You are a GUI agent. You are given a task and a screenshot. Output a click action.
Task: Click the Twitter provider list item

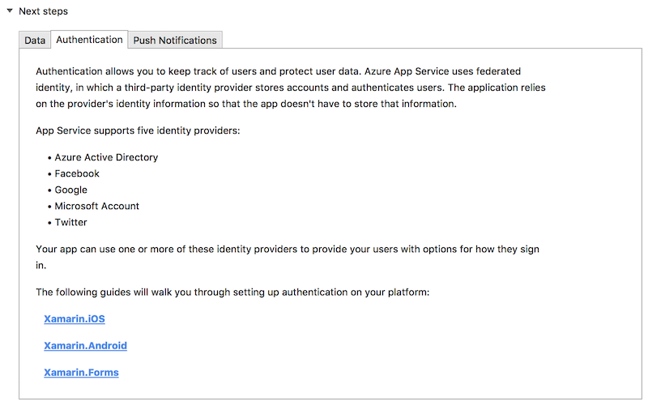70,222
